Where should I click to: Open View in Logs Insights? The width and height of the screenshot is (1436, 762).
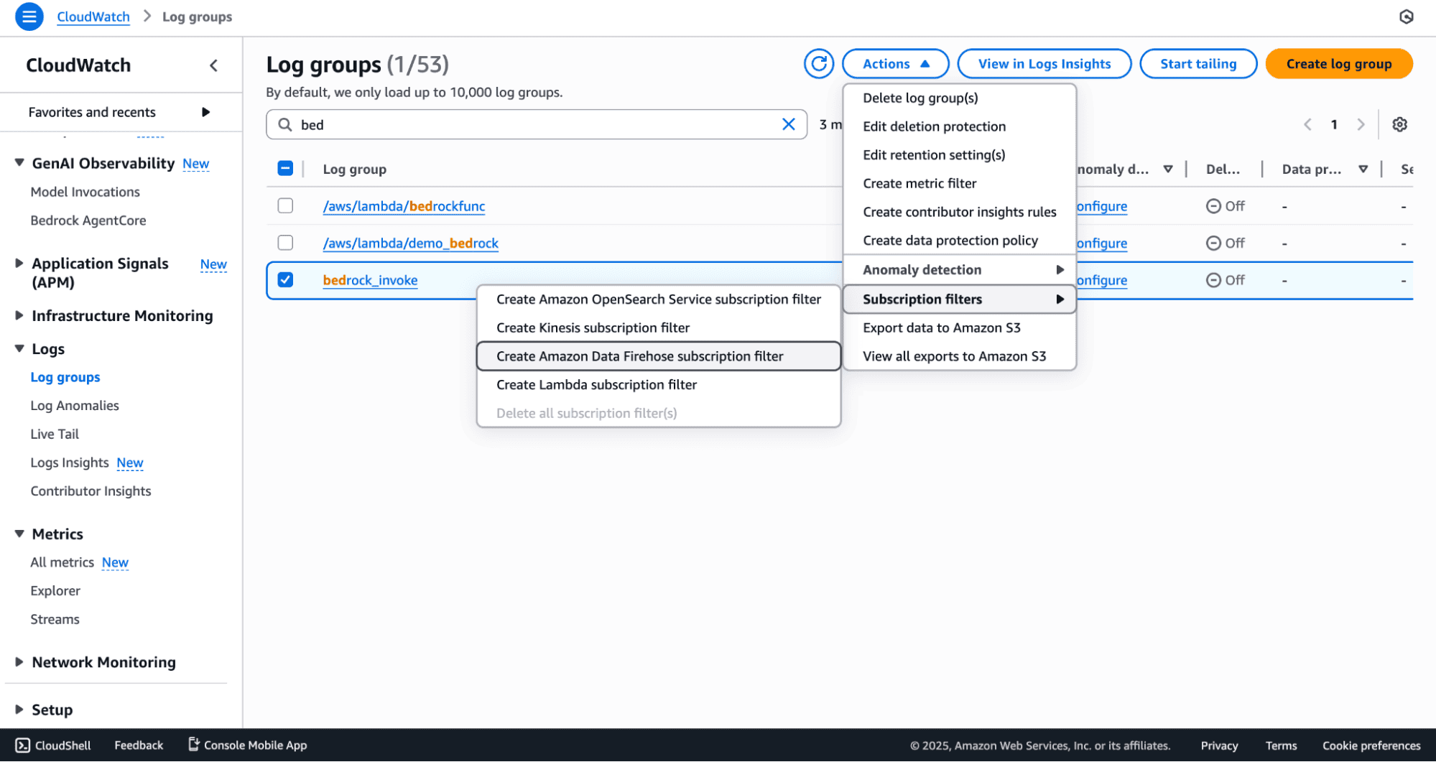point(1044,63)
